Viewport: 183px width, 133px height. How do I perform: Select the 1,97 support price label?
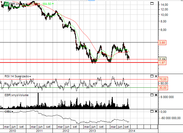[x=162, y=63]
